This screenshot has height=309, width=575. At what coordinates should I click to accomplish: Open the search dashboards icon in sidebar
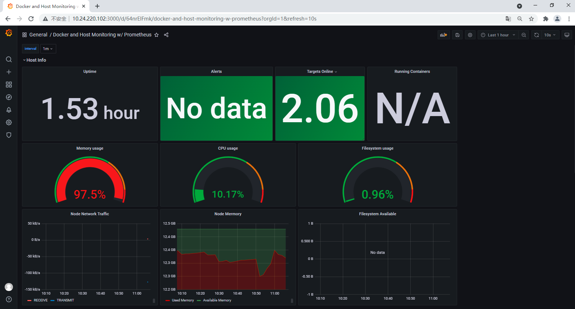[9, 59]
